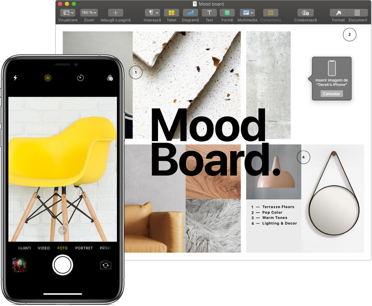Minimize the Pages window with yellow button

[67, 4]
